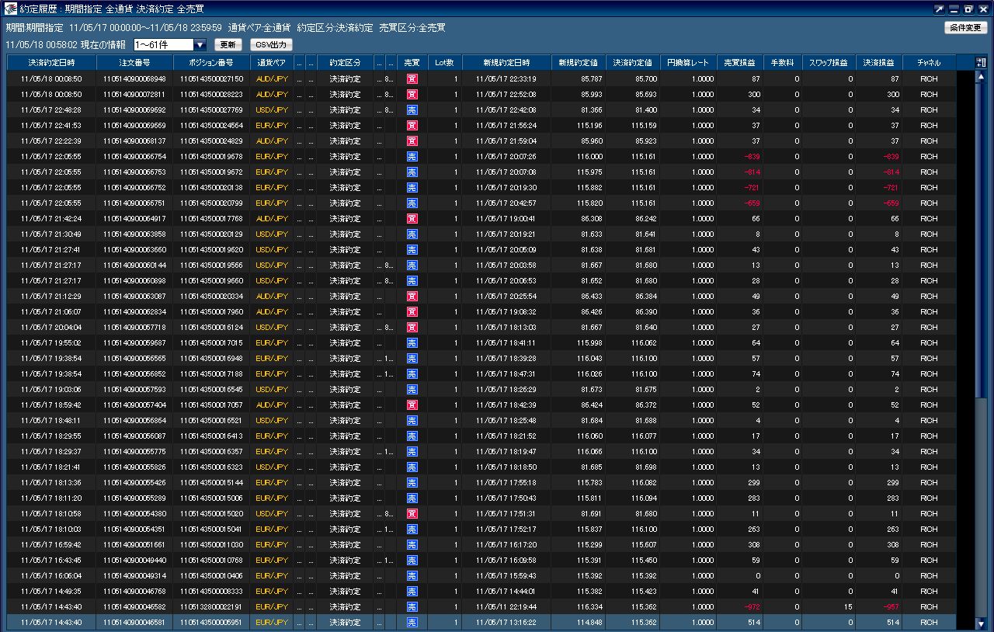
Task: Click position number 1105143500027150
Action: click(211, 79)
